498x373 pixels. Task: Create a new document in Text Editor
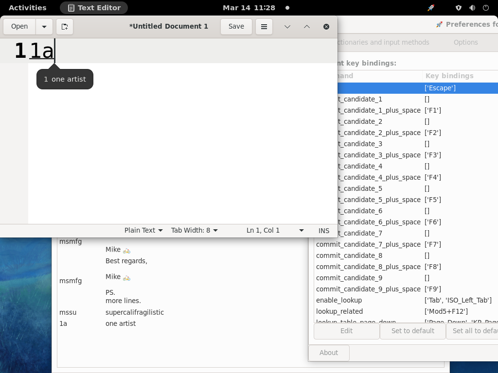65,27
